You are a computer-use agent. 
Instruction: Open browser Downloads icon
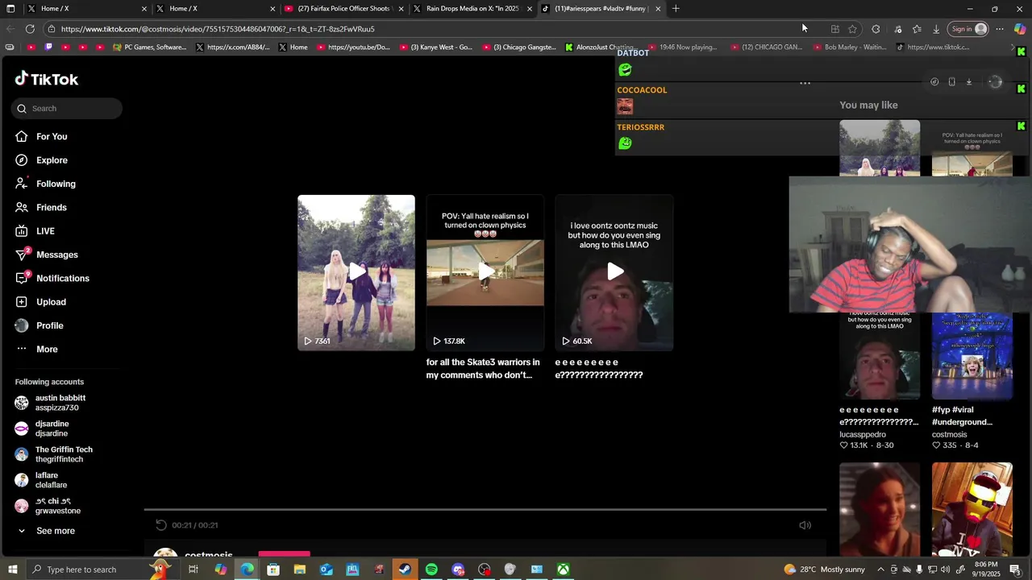coord(936,29)
